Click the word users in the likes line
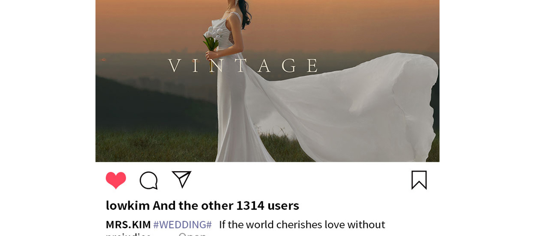Screen dimensions: 535x236 pyautogui.click(x=283, y=205)
